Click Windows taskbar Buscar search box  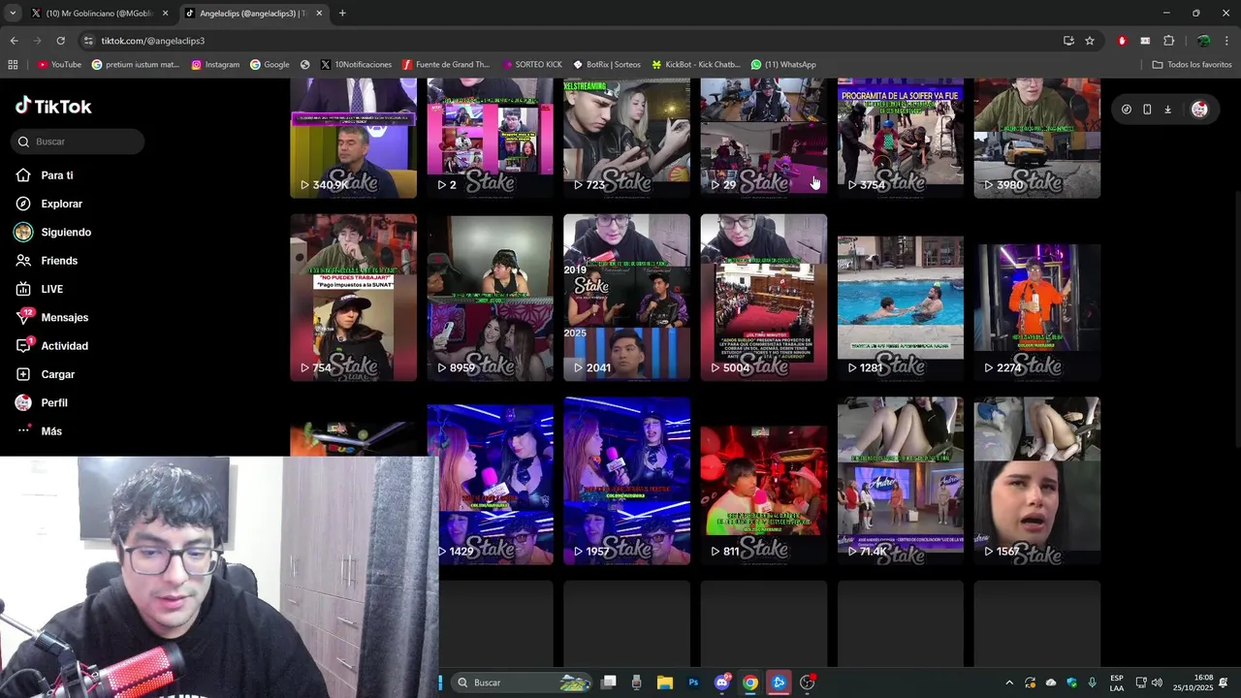(522, 682)
